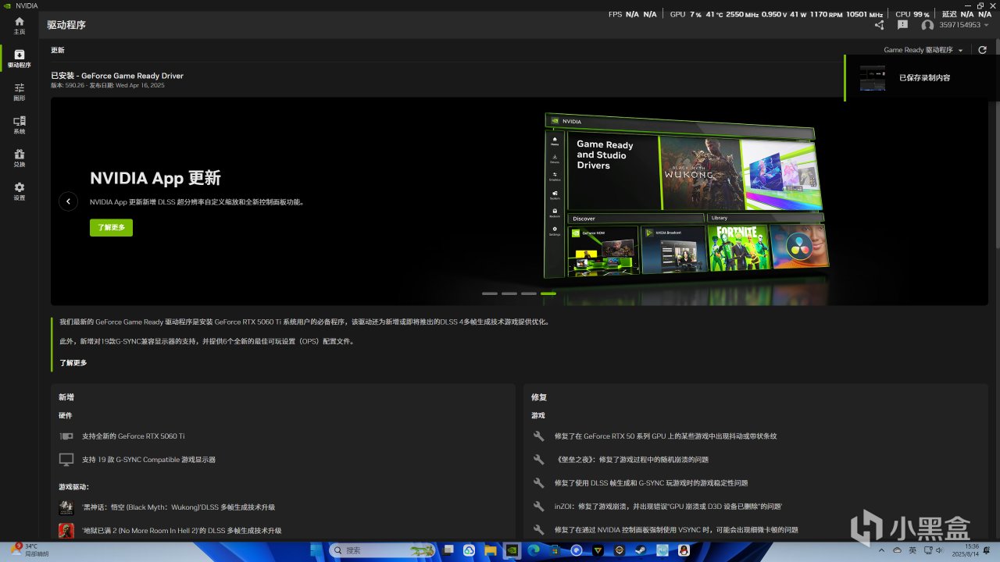
Task: Open the 兑换 redeem section in sidebar
Action: pyautogui.click(x=19, y=158)
